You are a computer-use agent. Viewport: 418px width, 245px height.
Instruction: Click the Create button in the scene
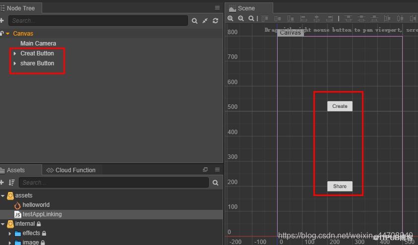click(340, 106)
